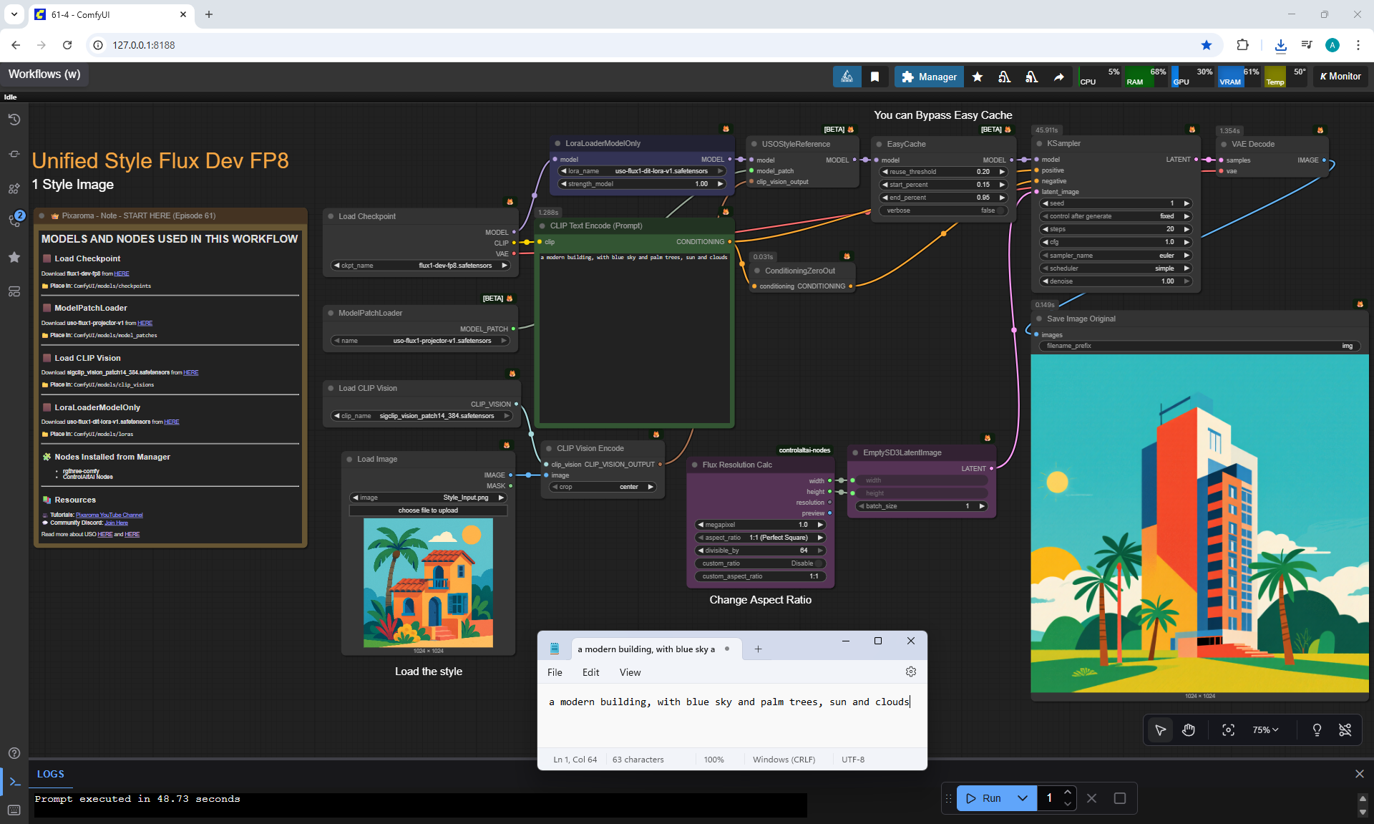1374x824 pixels.
Task: Open the Edit menu in Notepad
Action: point(590,672)
